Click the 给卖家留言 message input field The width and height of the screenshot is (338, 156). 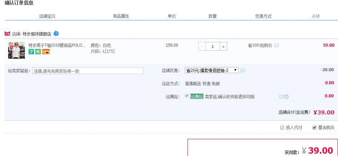click(x=88, y=71)
